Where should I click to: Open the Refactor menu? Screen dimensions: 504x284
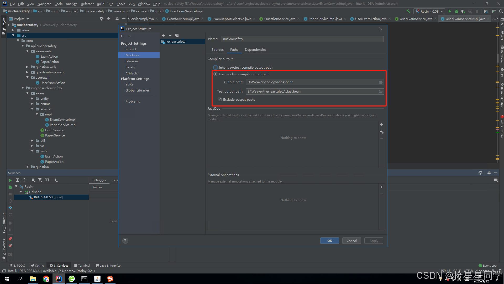click(87, 4)
